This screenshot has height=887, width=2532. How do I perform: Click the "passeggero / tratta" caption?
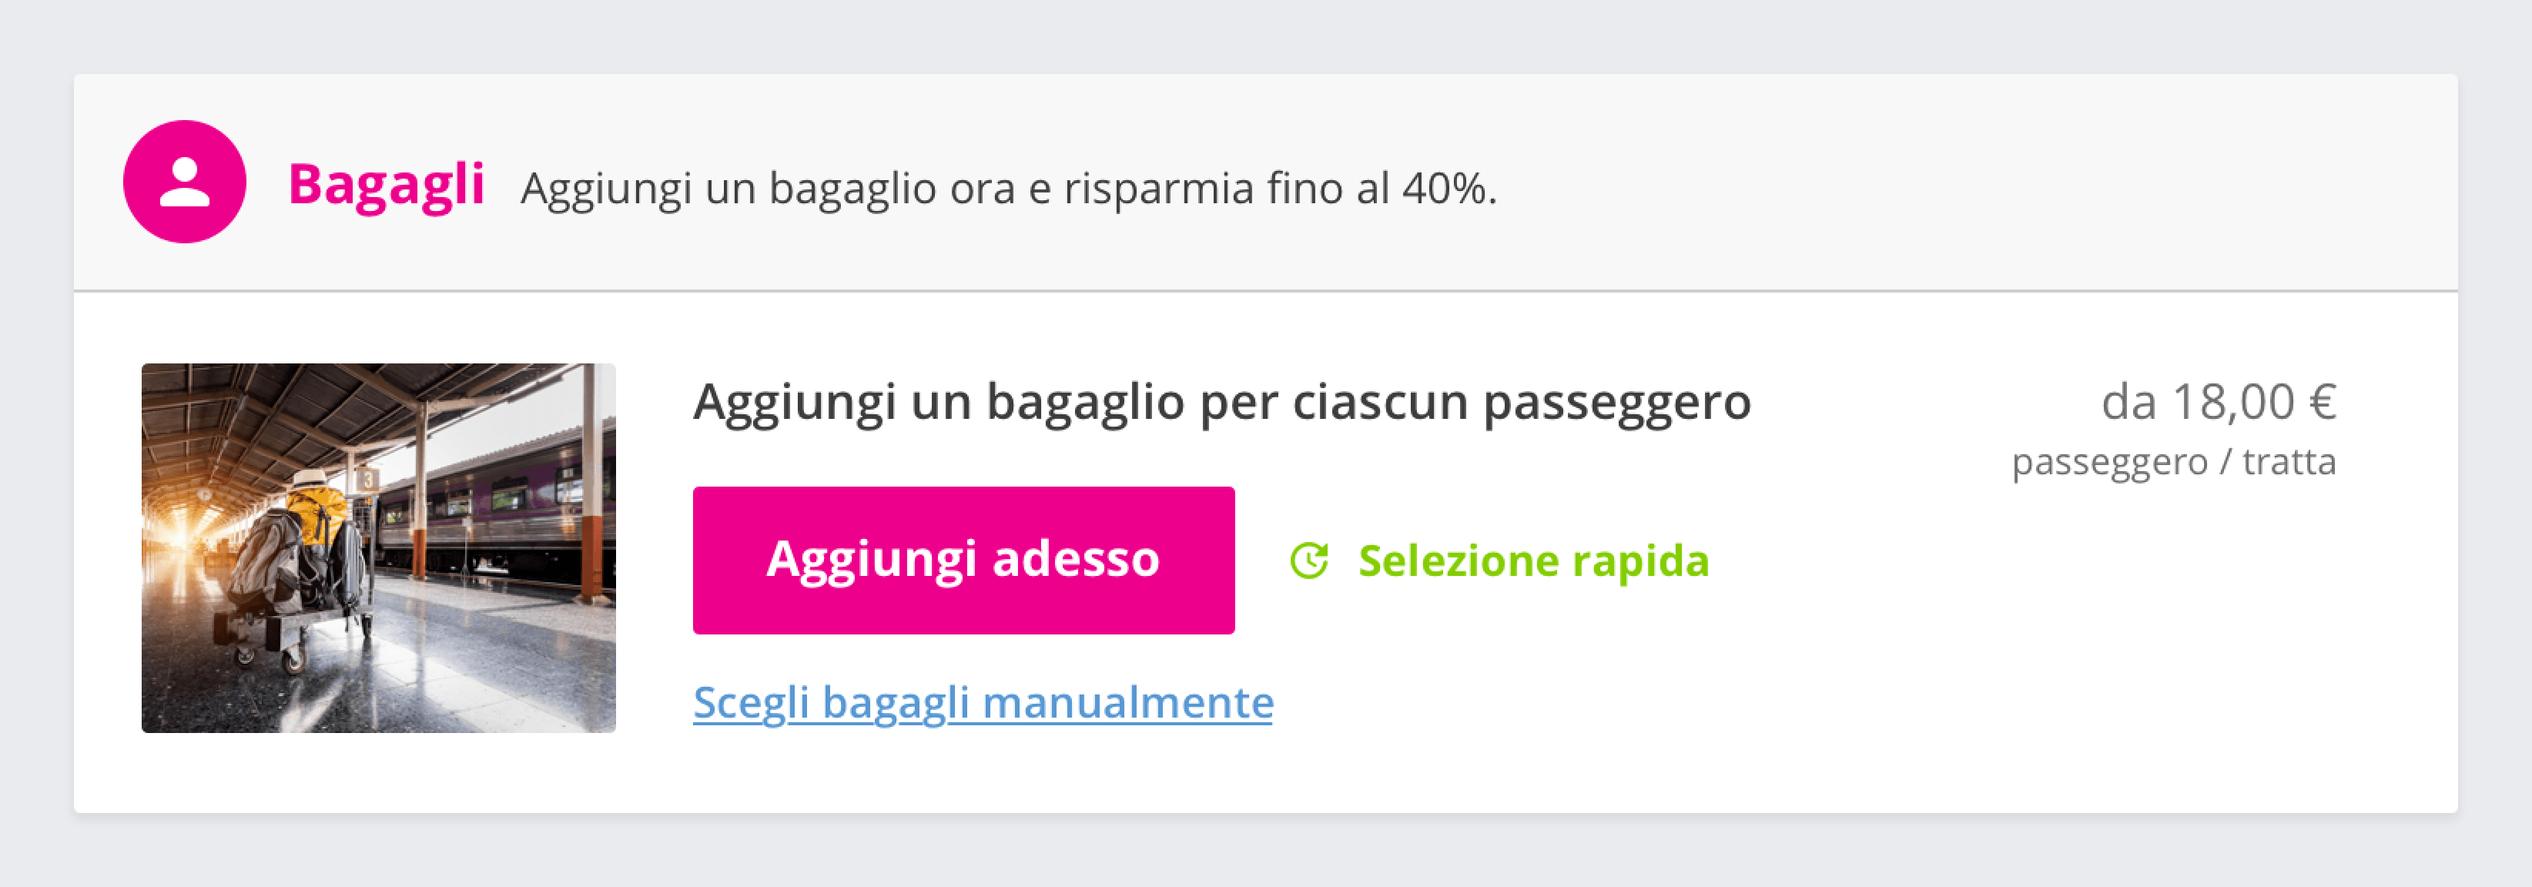2173,462
